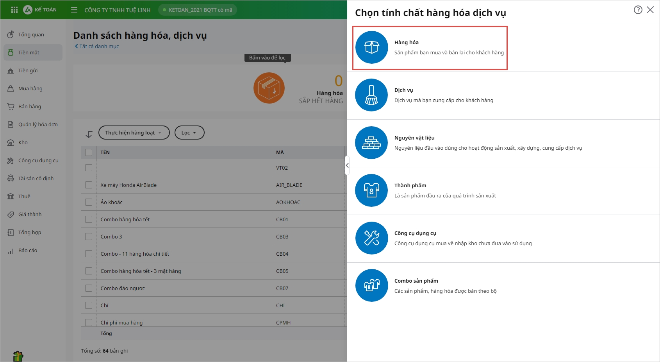Click the Tất cả danh mục link

pyautogui.click(x=97, y=46)
